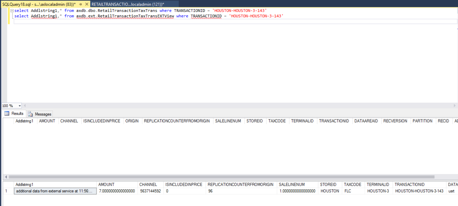This screenshot has width=458, height=206.
Task: Open the 100 % zoom dropdown
Action: (x=20, y=105)
